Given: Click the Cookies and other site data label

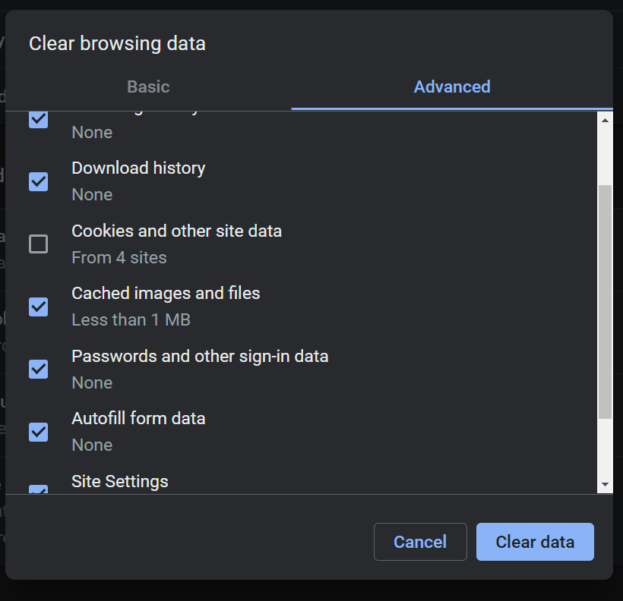Looking at the screenshot, I should 176,231.
